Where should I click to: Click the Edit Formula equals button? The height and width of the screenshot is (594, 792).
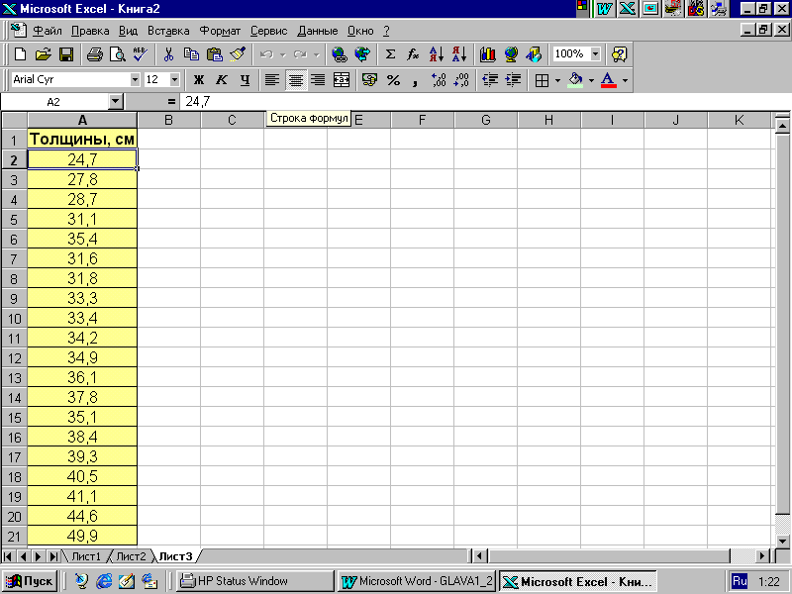click(171, 102)
